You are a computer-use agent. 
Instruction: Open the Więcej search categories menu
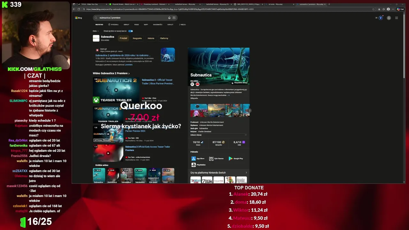point(182,25)
